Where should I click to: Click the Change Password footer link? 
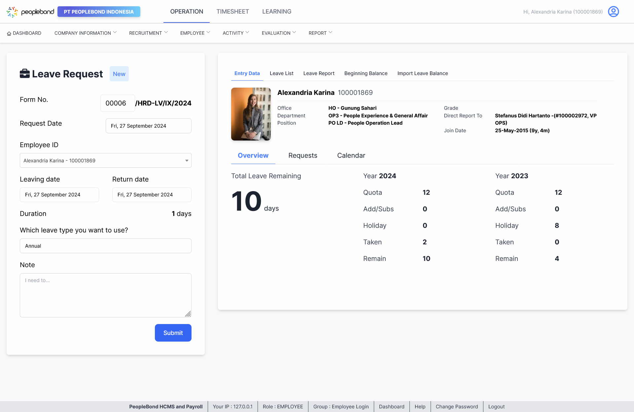pyautogui.click(x=457, y=407)
